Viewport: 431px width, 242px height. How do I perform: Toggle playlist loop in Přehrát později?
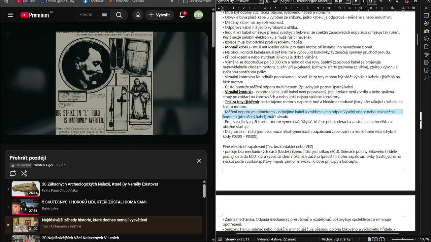pyautogui.click(x=13, y=173)
